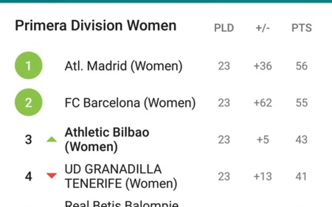Screen dimensions: 332x207
Task: Select Athletic Bilbao (Women) team row
Action: pyautogui.click(x=107, y=140)
